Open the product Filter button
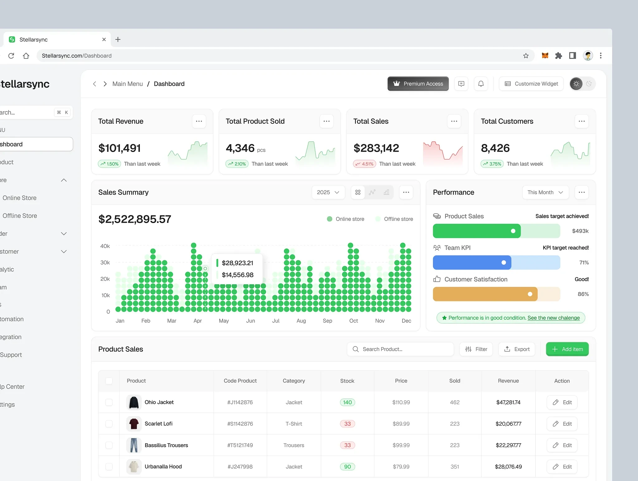This screenshot has height=481, width=638. pos(476,349)
